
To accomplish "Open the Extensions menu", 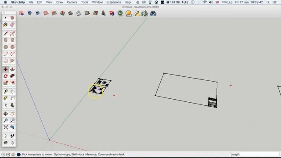I will pos(114,2).
